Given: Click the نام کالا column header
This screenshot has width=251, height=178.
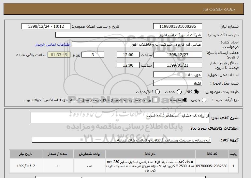Looking at the screenshot, I should [x=150, y=154].
